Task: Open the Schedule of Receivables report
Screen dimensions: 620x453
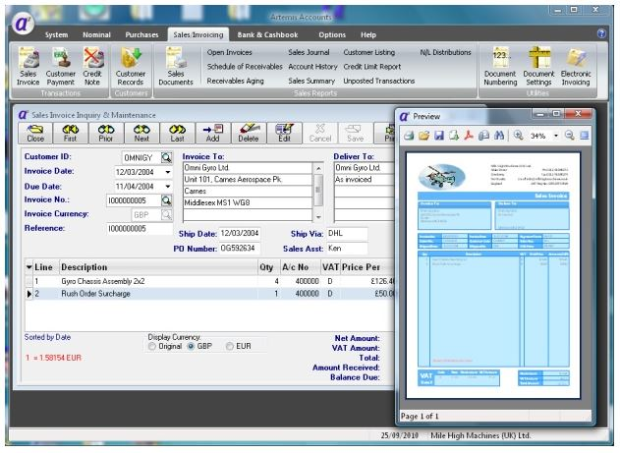Action: pyautogui.click(x=245, y=67)
